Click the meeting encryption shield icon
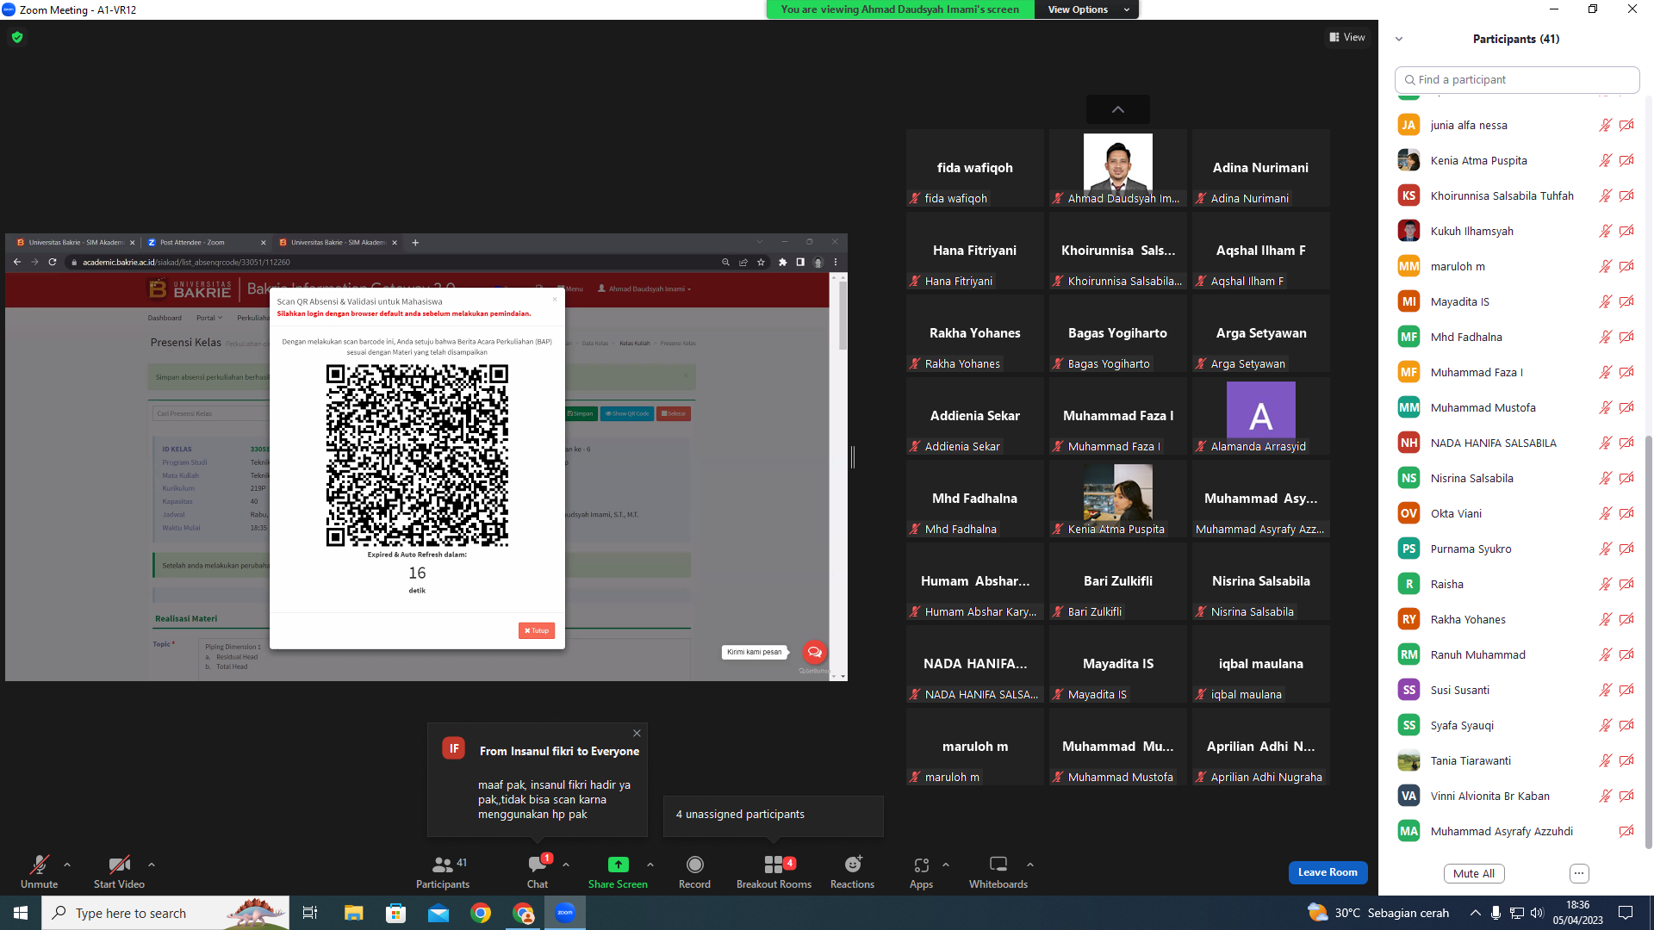The image size is (1654, 930). (17, 37)
